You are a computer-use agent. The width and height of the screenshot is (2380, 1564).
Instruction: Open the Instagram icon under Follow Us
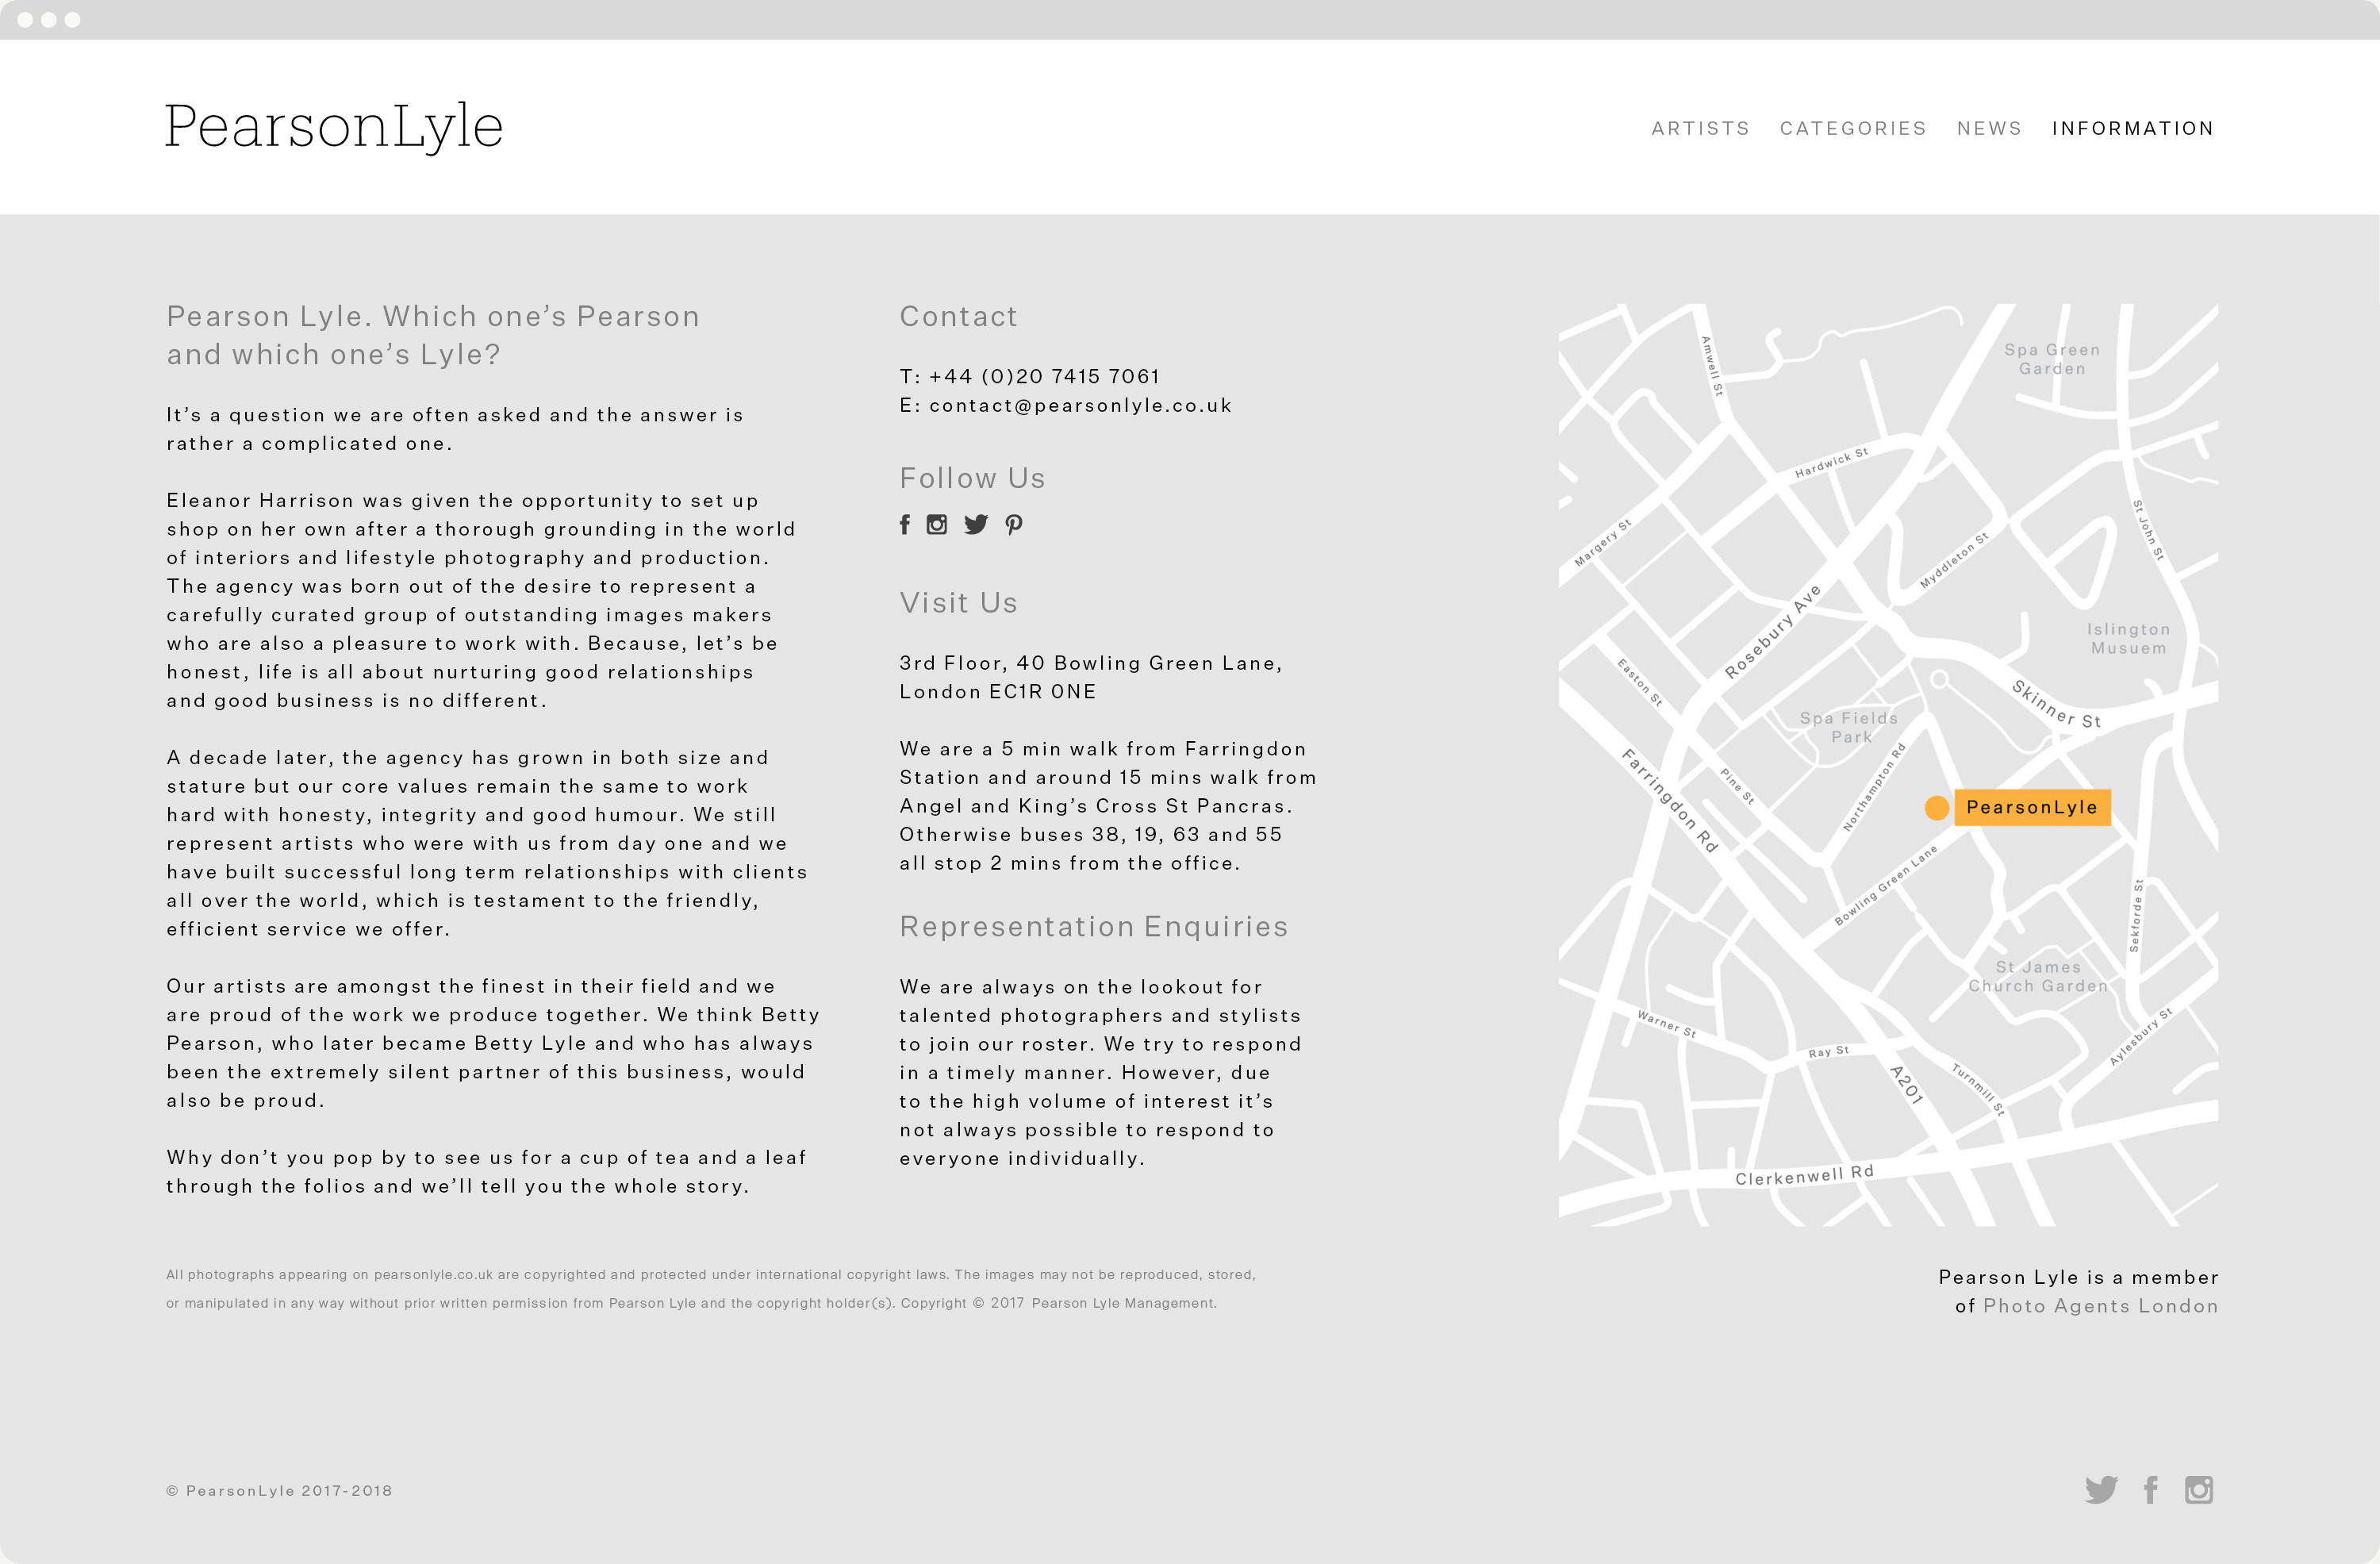[x=937, y=525]
